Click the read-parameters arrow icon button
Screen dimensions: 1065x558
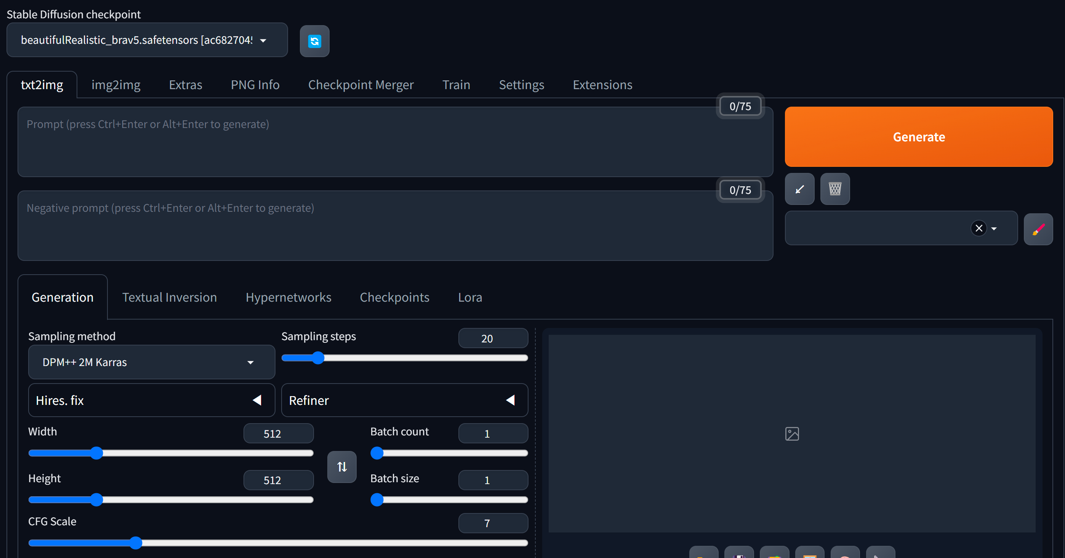click(x=799, y=189)
